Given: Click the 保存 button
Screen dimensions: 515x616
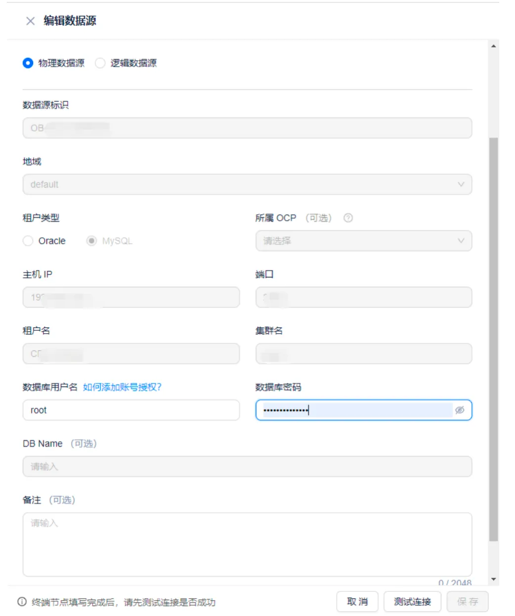Looking at the screenshot, I should click(467, 602).
